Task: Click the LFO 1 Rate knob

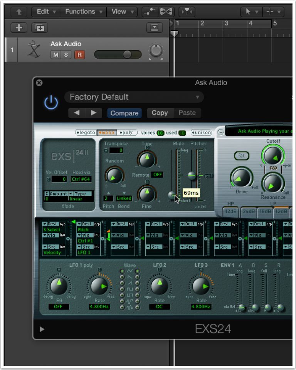Action: (x=99, y=286)
